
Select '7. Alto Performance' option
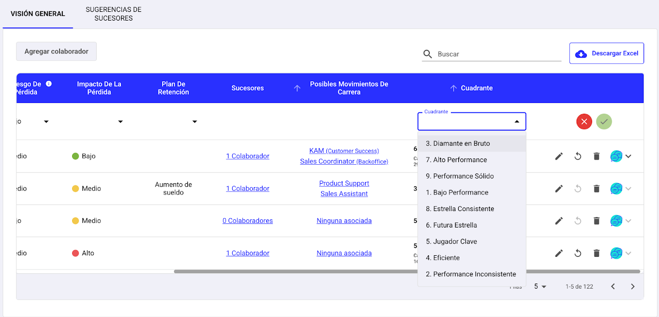(x=456, y=160)
